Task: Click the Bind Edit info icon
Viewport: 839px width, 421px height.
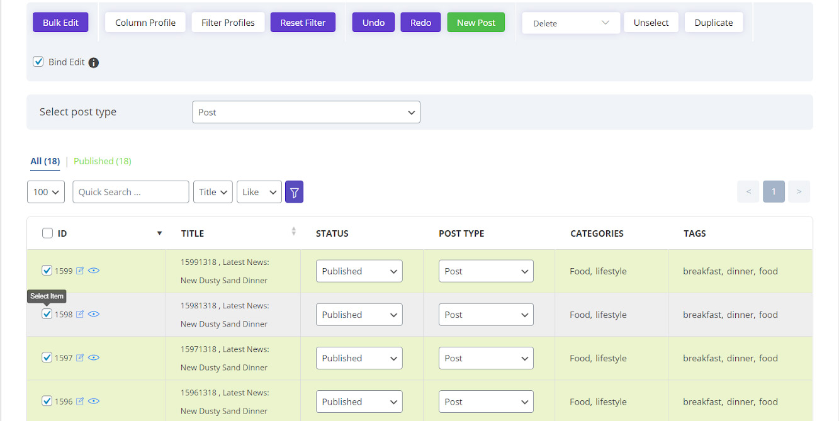Action: [94, 62]
